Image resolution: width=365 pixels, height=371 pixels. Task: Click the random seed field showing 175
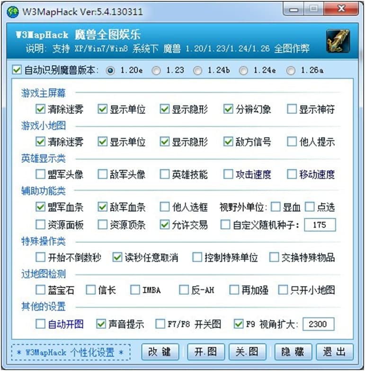pos(320,225)
